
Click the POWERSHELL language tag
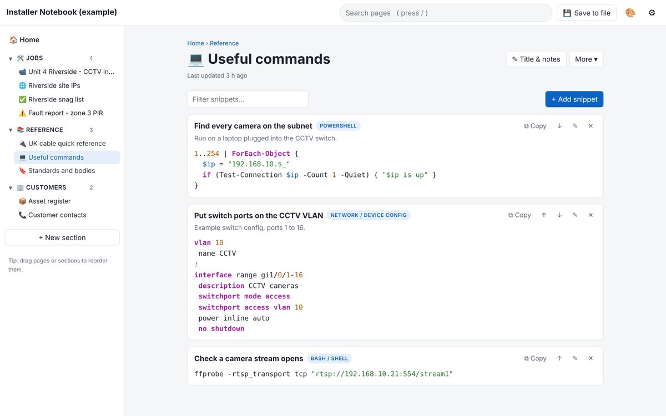click(x=338, y=126)
